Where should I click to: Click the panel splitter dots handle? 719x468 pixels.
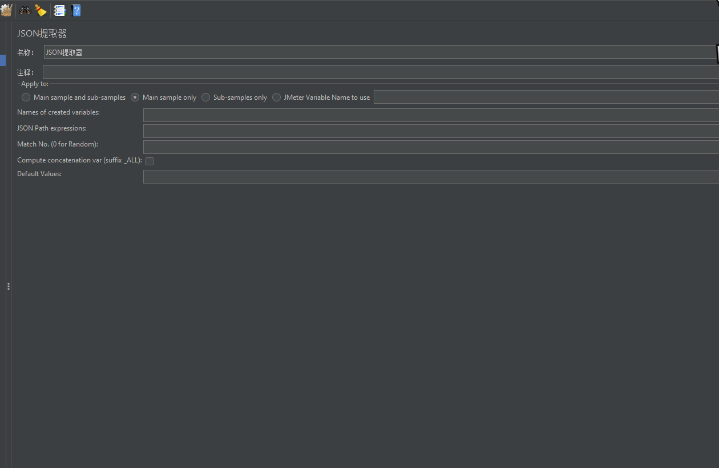pos(9,287)
